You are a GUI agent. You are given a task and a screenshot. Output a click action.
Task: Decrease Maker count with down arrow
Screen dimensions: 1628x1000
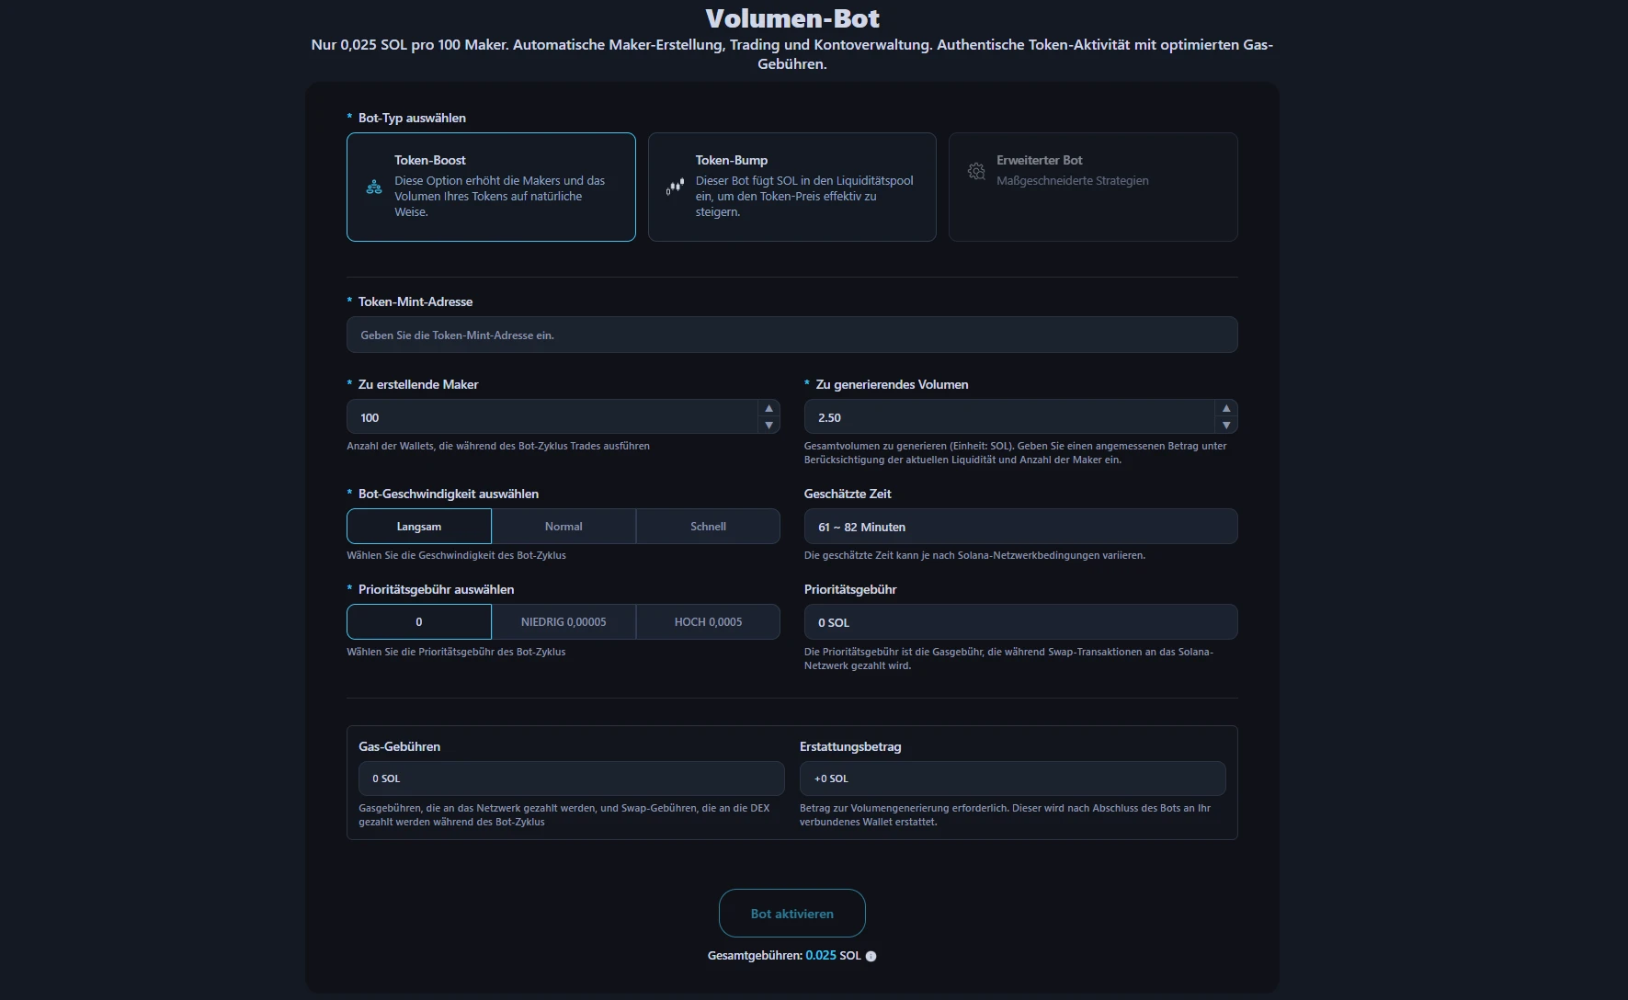(768, 426)
